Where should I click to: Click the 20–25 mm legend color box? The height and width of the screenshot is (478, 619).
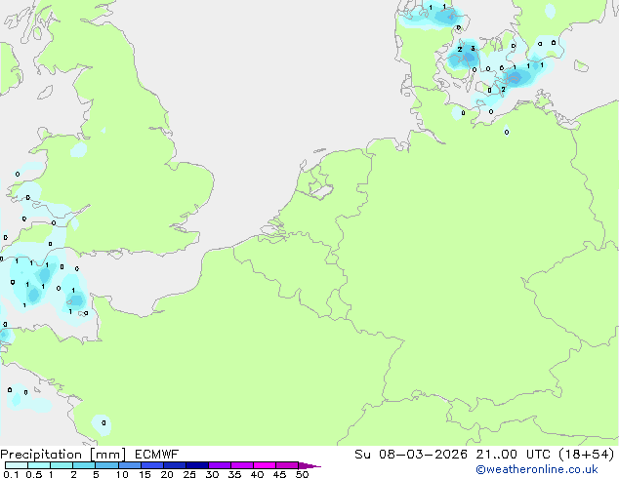pos(174,465)
